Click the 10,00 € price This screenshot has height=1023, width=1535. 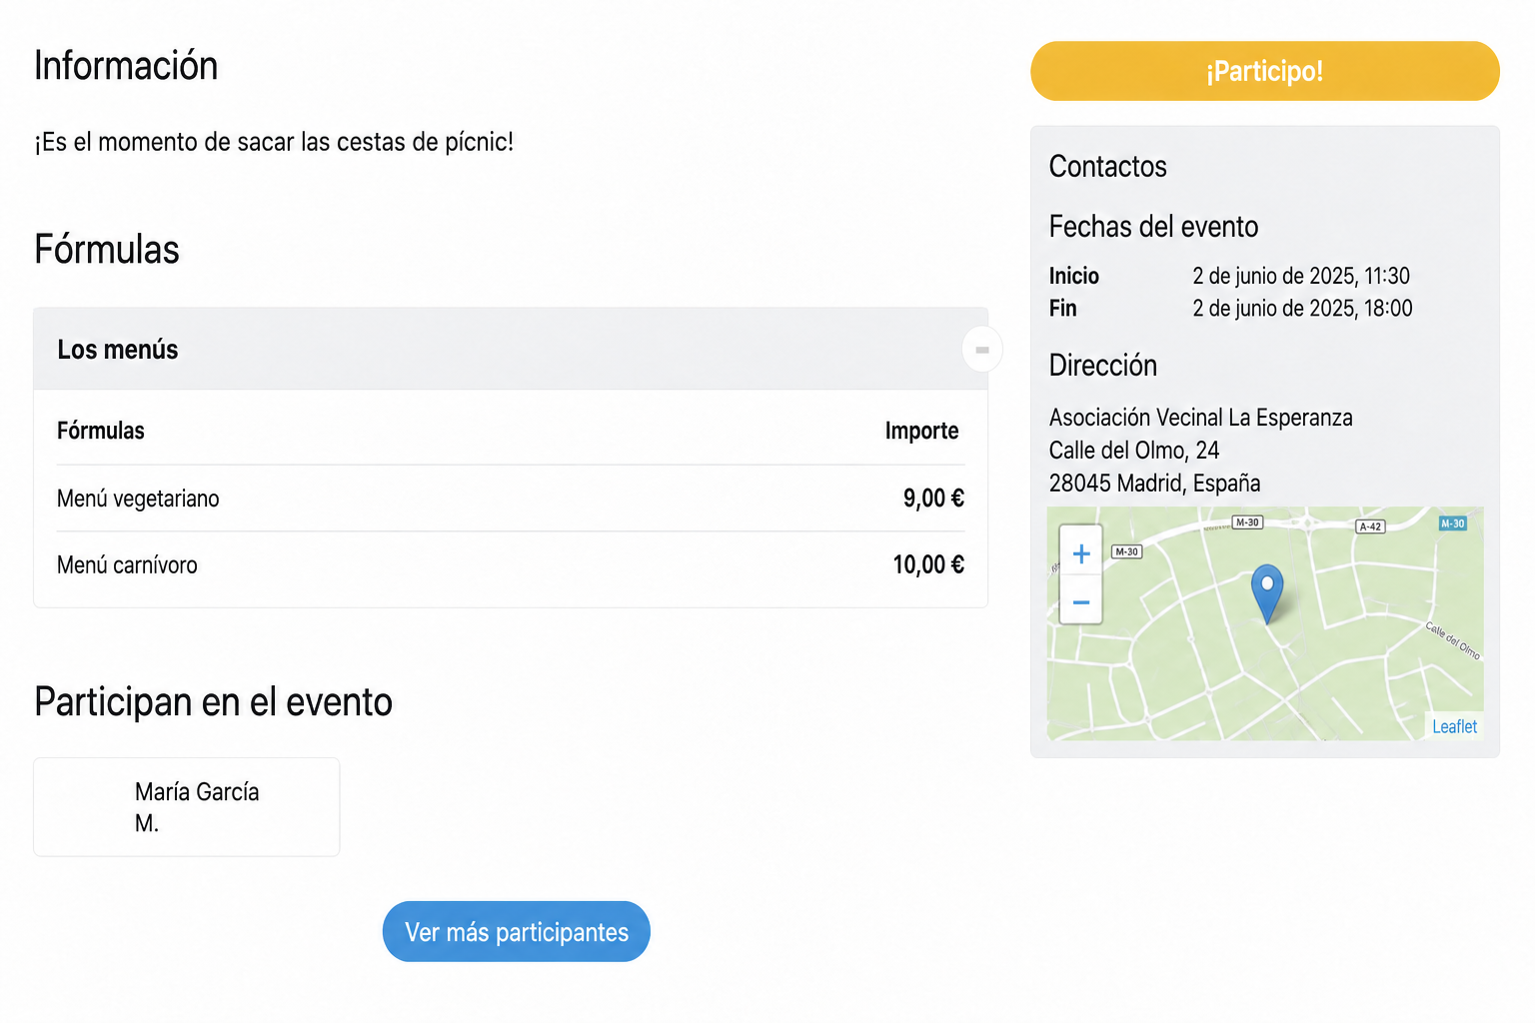click(x=928, y=565)
